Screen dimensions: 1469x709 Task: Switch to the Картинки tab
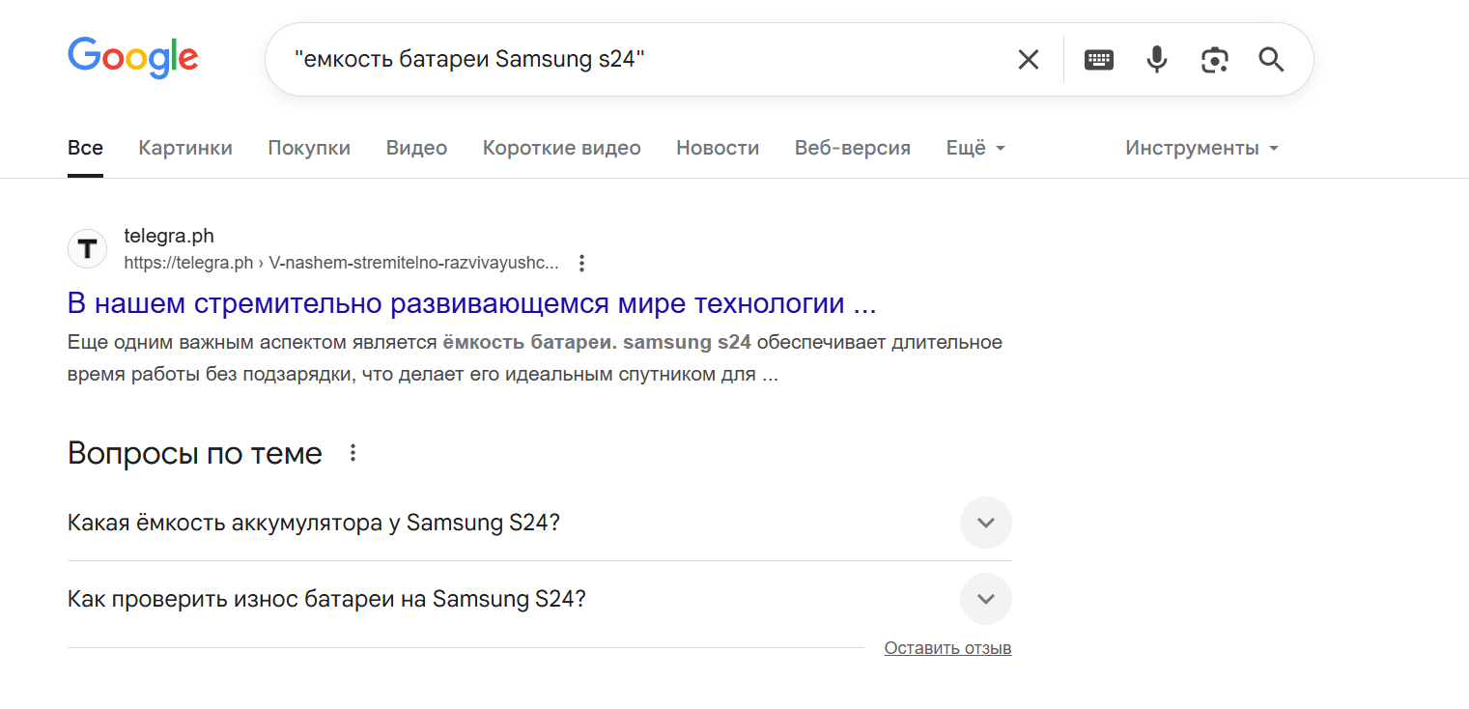(184, 147)
